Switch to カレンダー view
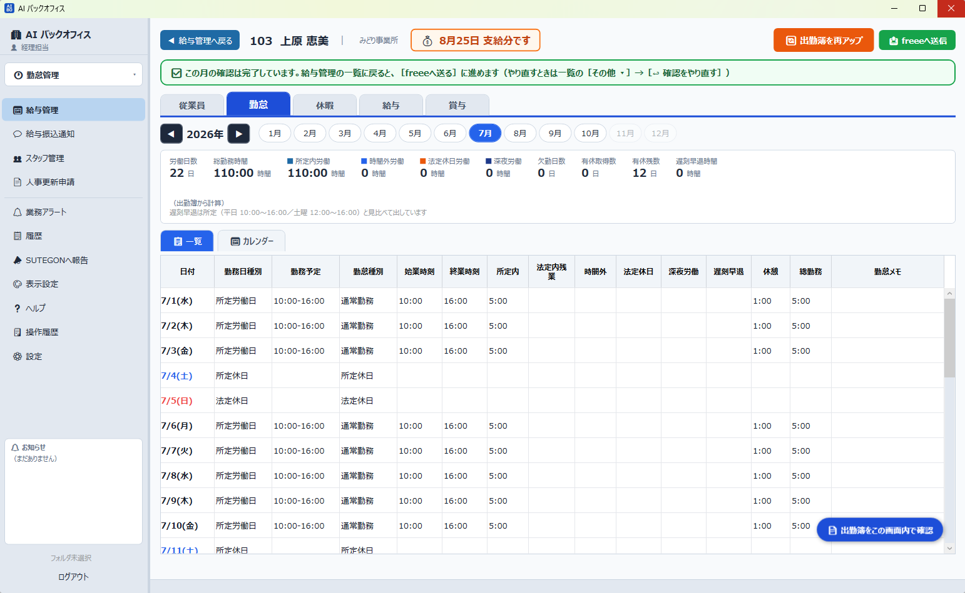Screen dimensions: 965x593 pos(252,241)
